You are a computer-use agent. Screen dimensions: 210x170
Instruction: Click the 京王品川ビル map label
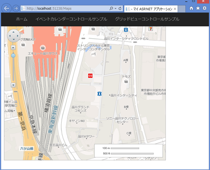click(x=58, y=145)
